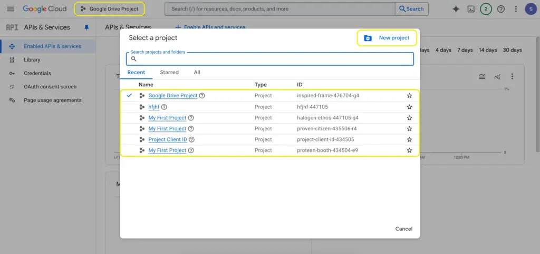Select the 30 days time range
540x254 pixels.
tap(513, 50)
